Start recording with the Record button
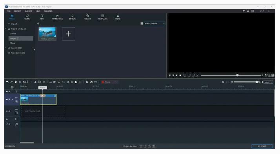Image resolution: width=280 pixels, height=154 pixels. point(106,82)
